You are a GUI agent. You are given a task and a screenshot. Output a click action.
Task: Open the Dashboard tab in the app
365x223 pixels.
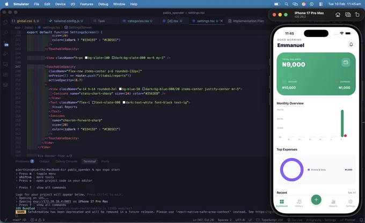282,203
